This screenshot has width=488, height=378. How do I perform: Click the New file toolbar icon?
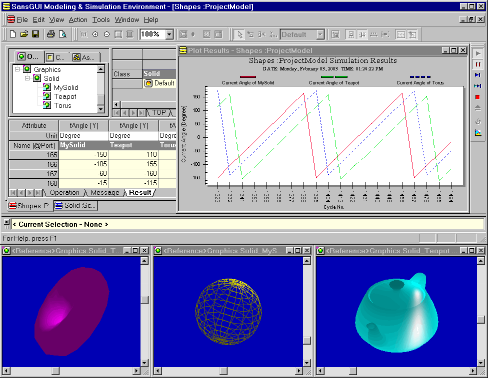point(13,34)
